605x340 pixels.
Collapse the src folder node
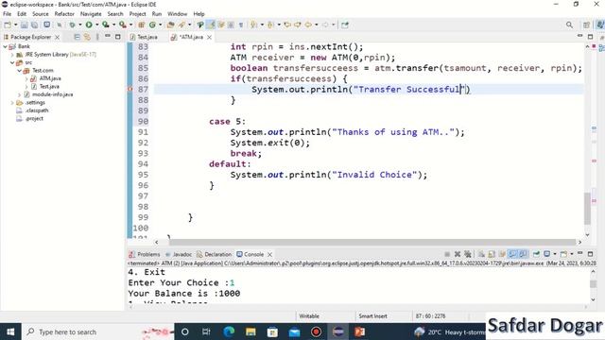(x=12, y=62)
